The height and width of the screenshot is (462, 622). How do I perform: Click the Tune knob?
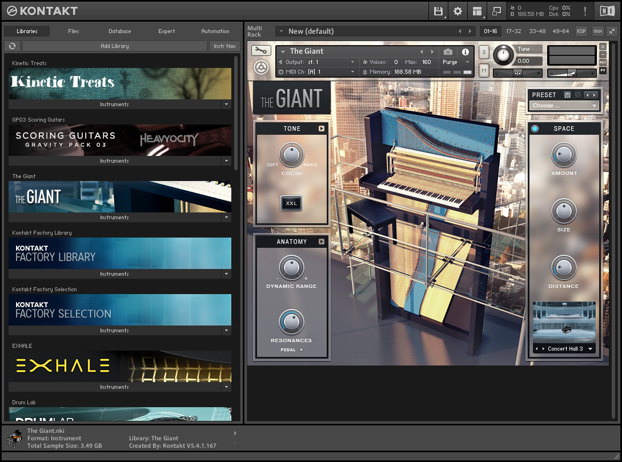tap(503, 55)
